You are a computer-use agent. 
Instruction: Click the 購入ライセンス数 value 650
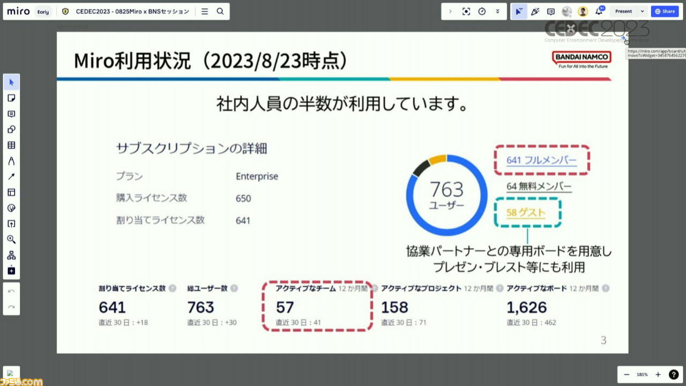(243, 198)
